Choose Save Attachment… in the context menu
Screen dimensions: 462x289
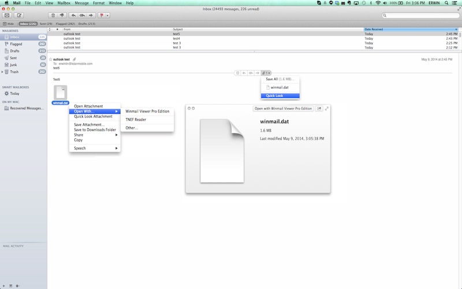[x=95, y=125]
